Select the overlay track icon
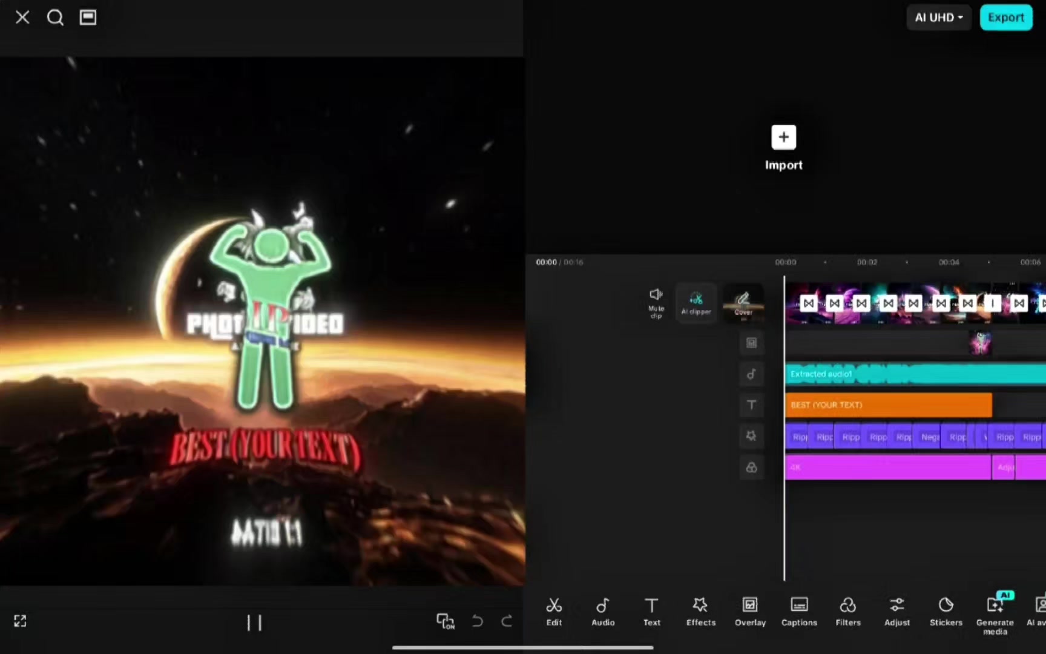1046x654 pixels. 751,343
